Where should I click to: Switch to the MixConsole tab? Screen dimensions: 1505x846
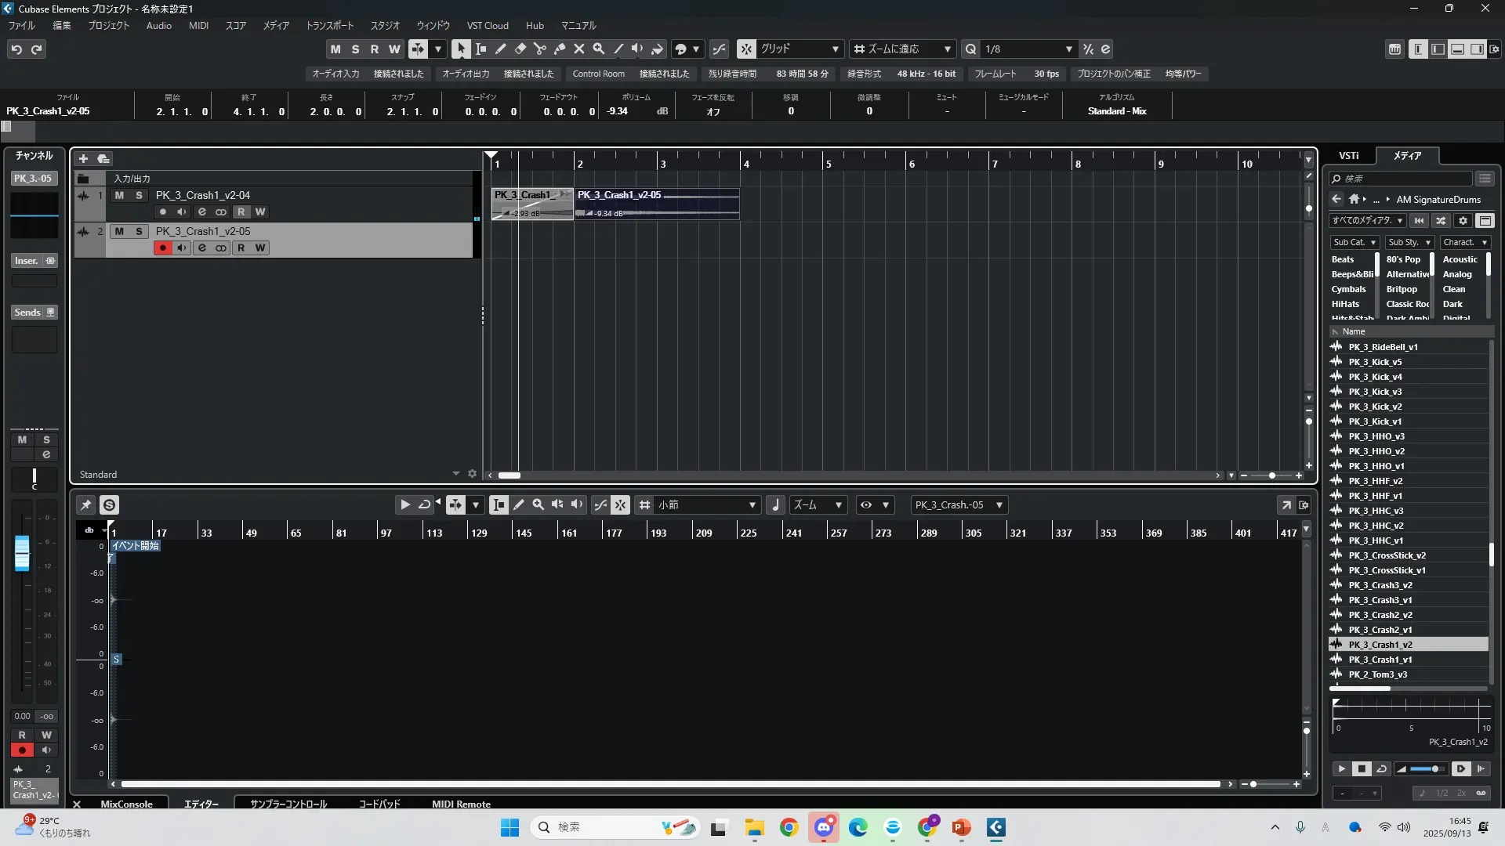(126, 804)
